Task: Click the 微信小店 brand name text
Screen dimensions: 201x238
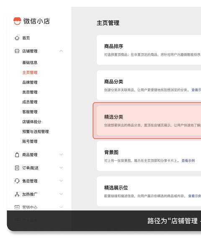Action: click(36, 21)
